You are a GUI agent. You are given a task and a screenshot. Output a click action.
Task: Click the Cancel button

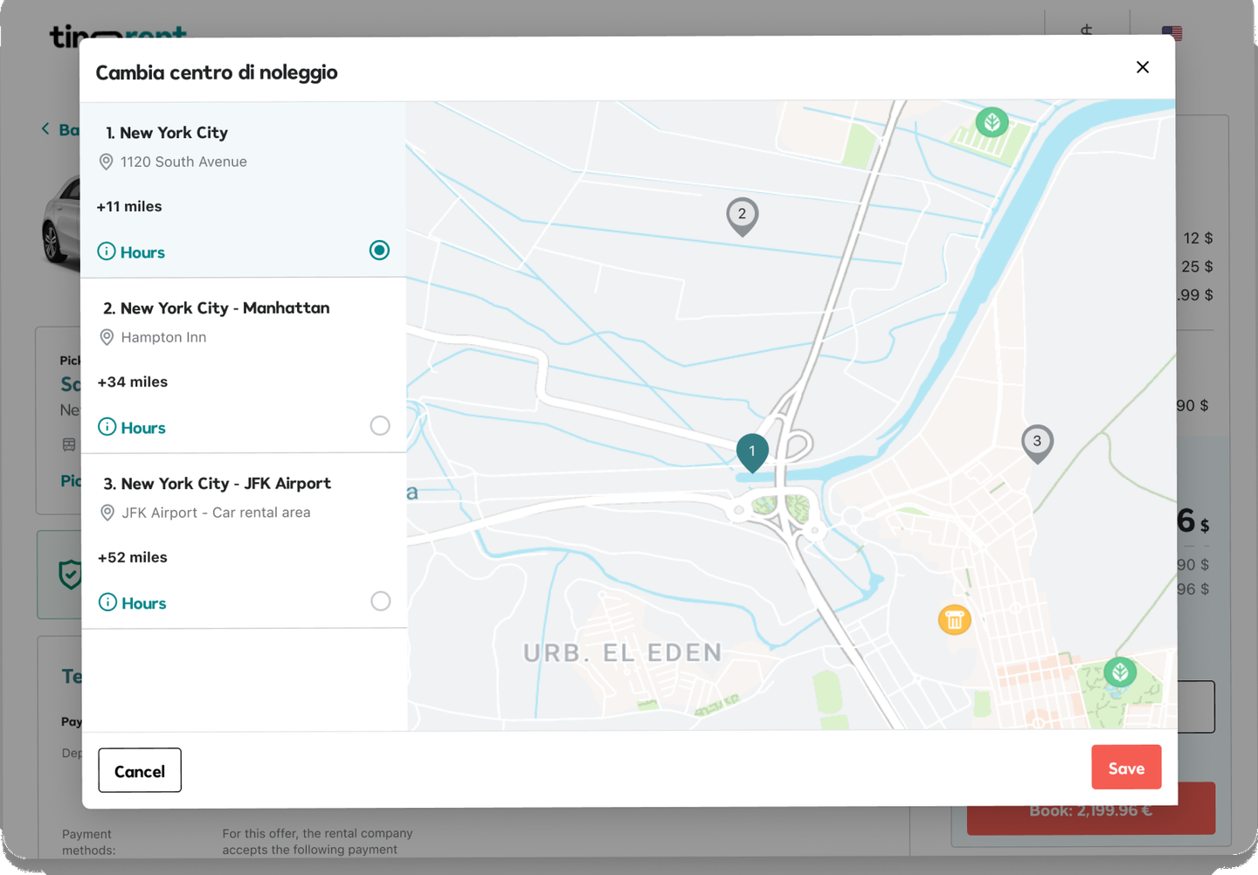click(x=140, y=770)
